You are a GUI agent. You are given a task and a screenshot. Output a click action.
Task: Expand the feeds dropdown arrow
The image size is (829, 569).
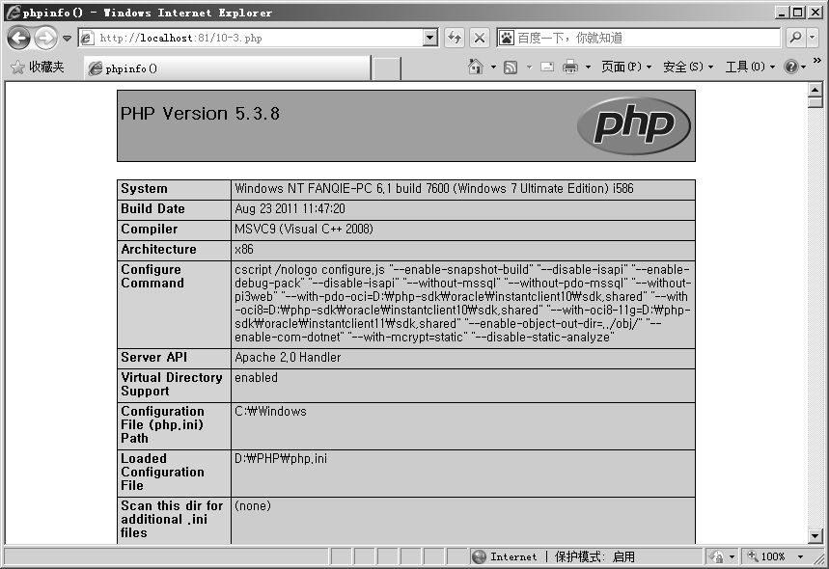point(529,68)
